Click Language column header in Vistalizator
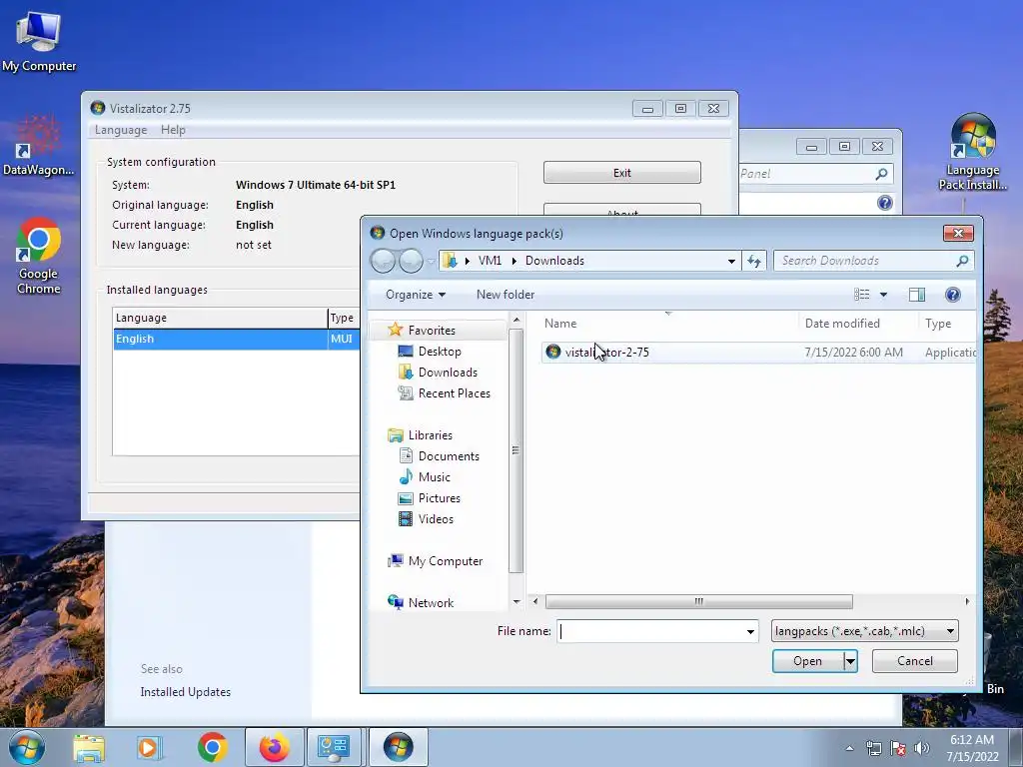1023x767 pixels. click(x=220, y=318)
